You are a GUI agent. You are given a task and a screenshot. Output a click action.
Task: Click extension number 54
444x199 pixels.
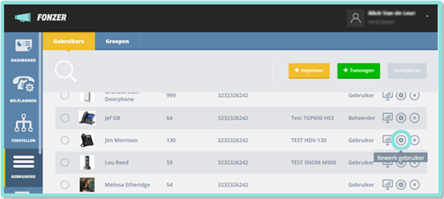170,185
